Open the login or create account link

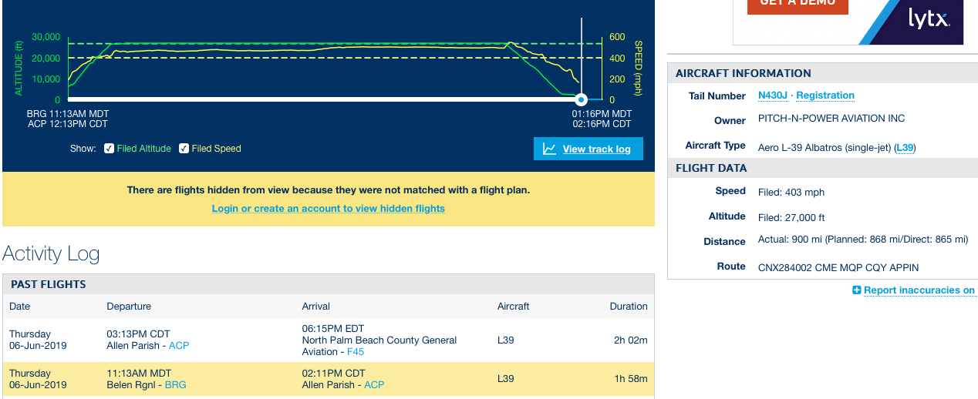pyautogui.click(x=328, y=209)
